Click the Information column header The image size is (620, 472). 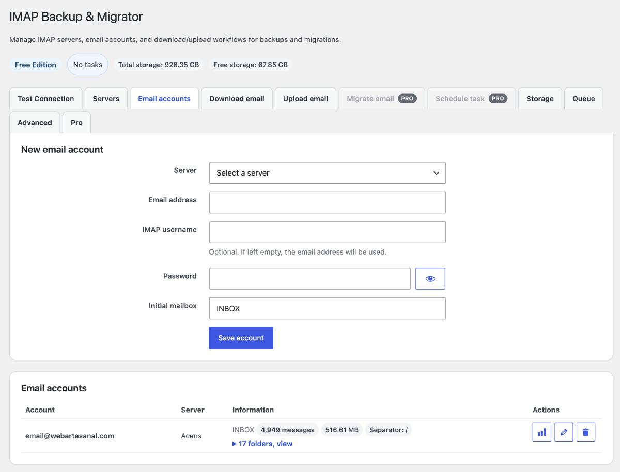tap(253, 410)
